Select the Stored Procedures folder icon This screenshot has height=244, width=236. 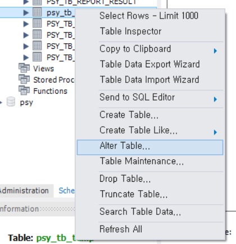tap(24, 80)
